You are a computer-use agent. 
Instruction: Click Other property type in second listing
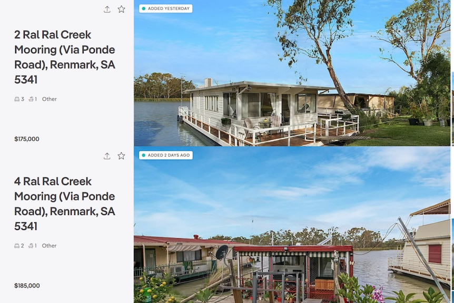(x=49, y=246)
